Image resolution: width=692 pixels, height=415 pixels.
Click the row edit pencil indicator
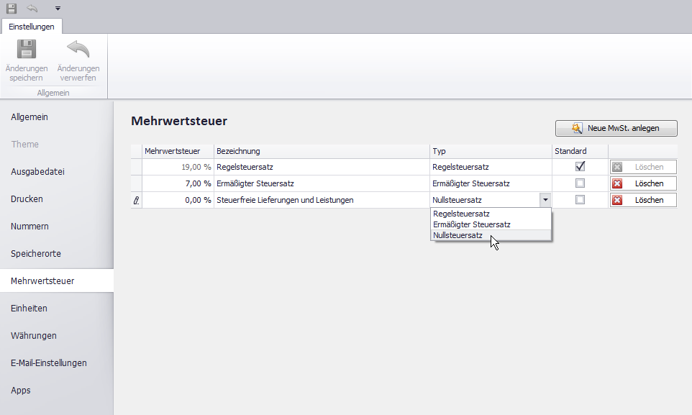[137, 201]
